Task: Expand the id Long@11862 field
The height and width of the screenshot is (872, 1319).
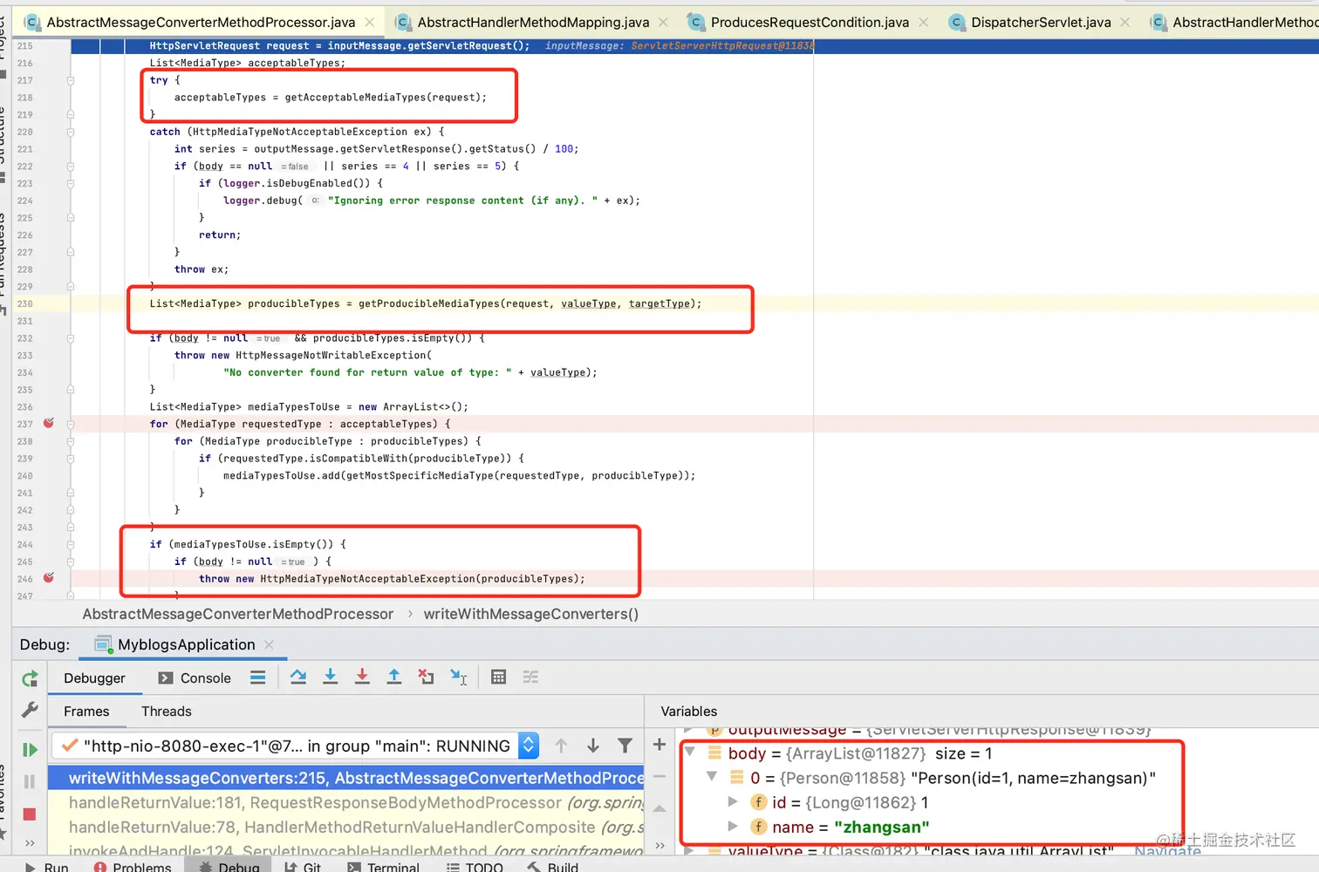Action: (x=733, y=801)
